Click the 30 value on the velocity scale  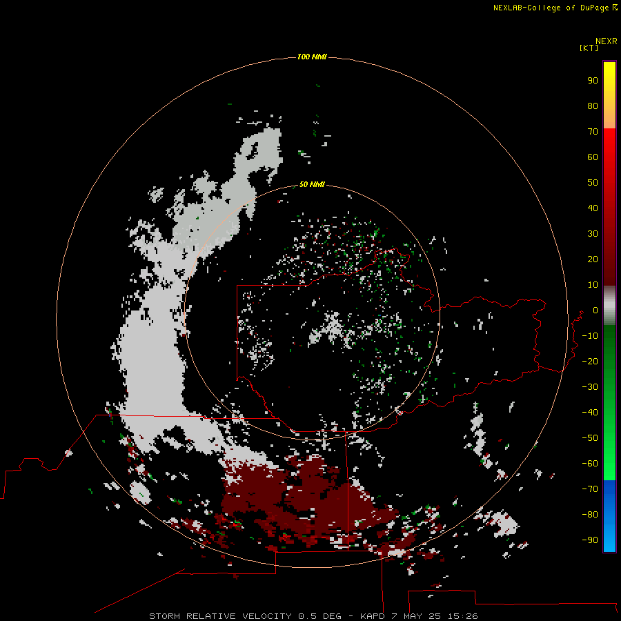(x=593, y=234)
